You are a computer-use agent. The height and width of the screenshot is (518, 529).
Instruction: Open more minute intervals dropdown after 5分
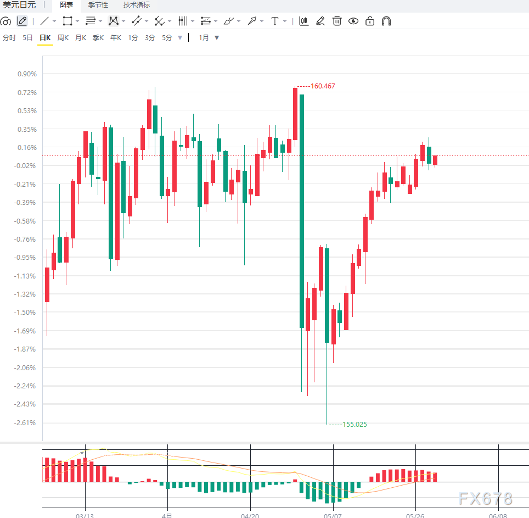coord(180,38)
